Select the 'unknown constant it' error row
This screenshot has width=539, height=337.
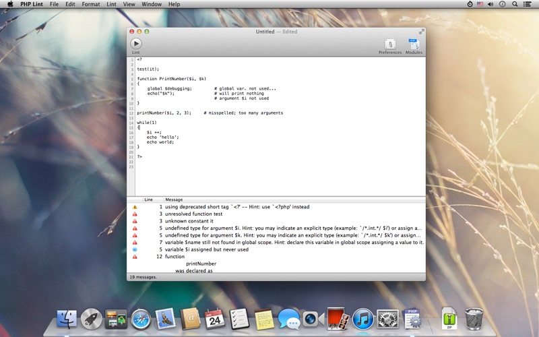point(276,221)
